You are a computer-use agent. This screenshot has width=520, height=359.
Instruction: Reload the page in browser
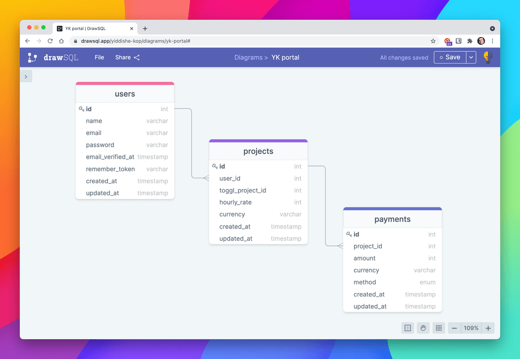pos(50,41)
